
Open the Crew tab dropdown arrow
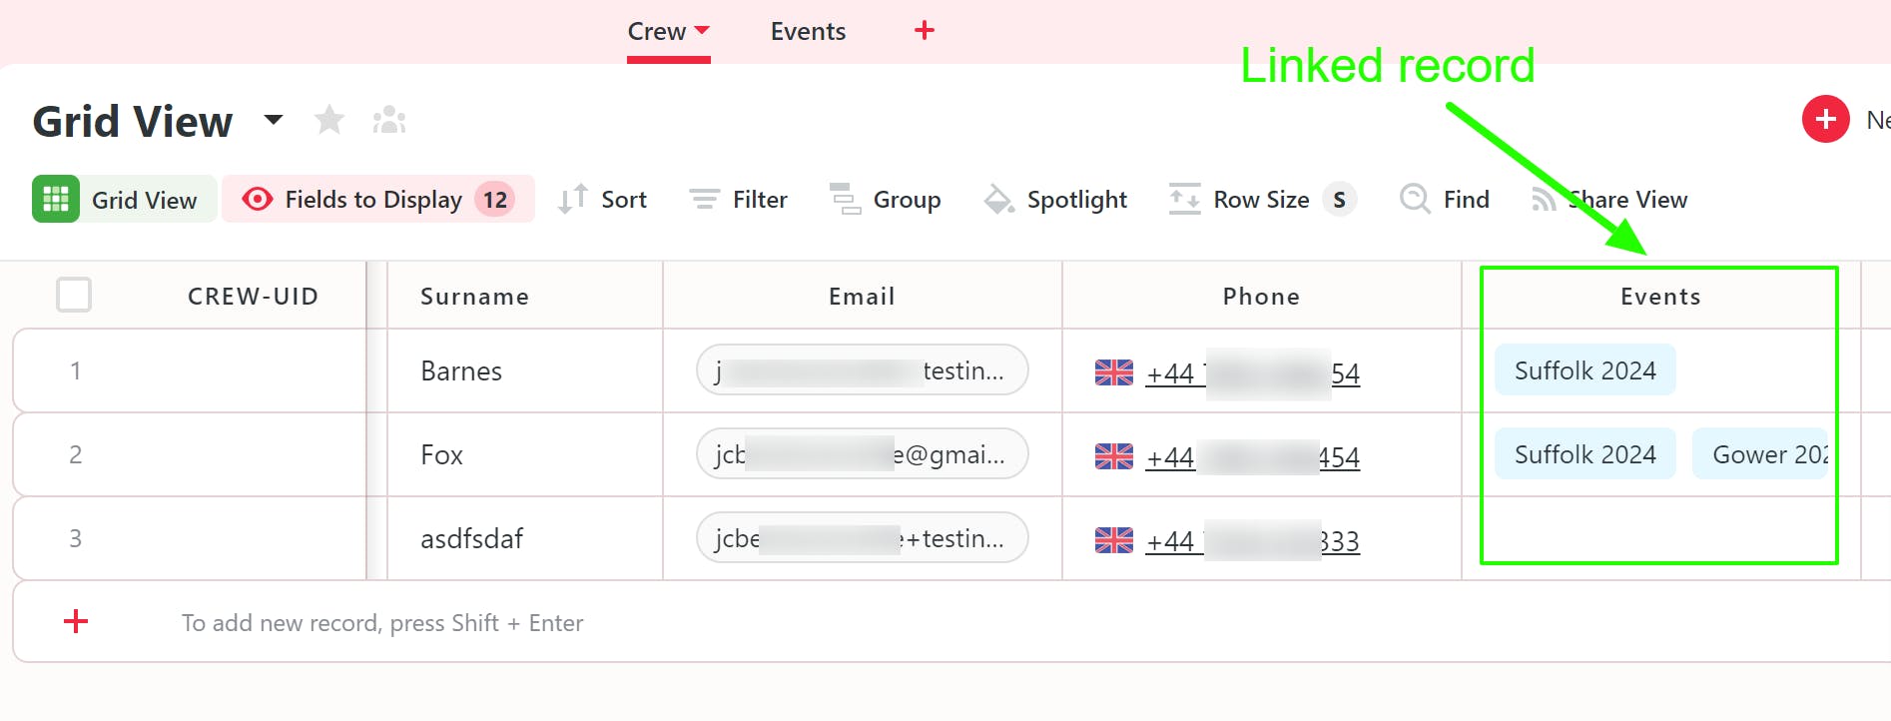pyautogui.click(x=702, y=30)
